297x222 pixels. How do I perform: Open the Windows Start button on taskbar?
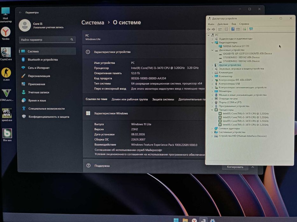176,220
